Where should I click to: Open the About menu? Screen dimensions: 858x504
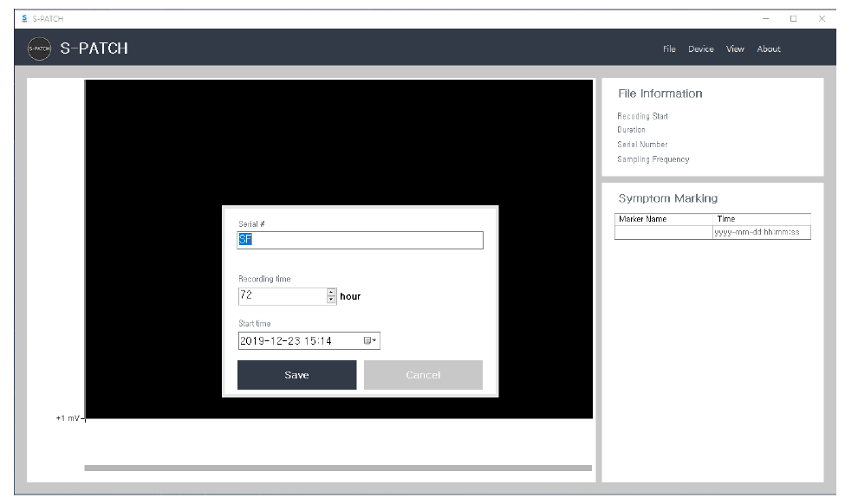pyautogui.click(x=769, y=49)
